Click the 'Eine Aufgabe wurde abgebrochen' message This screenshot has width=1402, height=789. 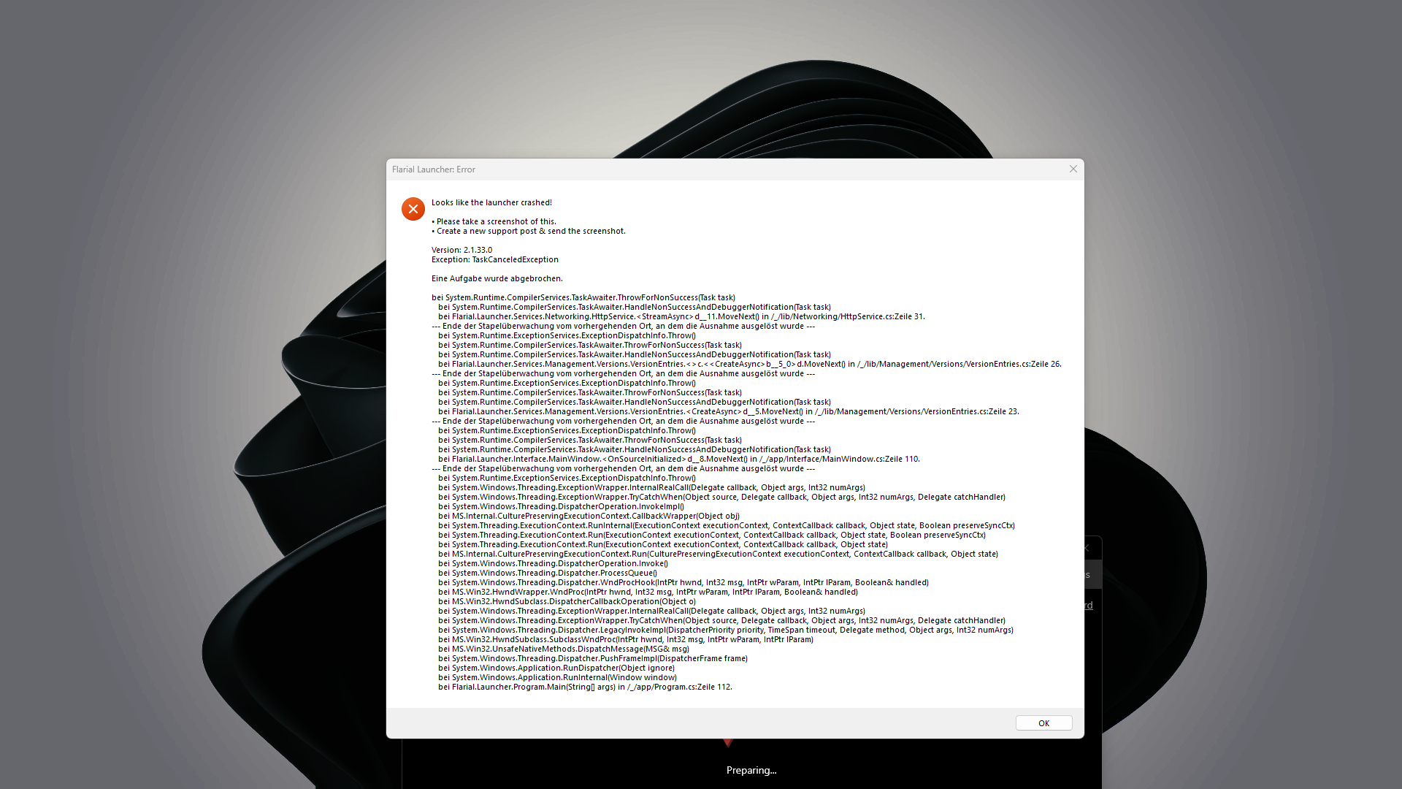coord(497,278)
